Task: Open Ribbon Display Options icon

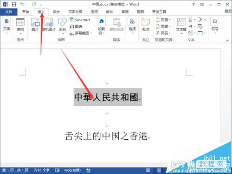Action: coord(202,5)
